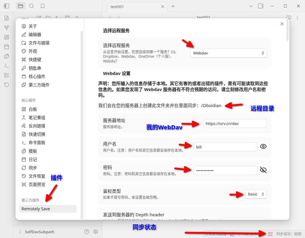Open the 核心插件 settings section
This screenshot has height=238, width=305.
[x=48, y=76]
